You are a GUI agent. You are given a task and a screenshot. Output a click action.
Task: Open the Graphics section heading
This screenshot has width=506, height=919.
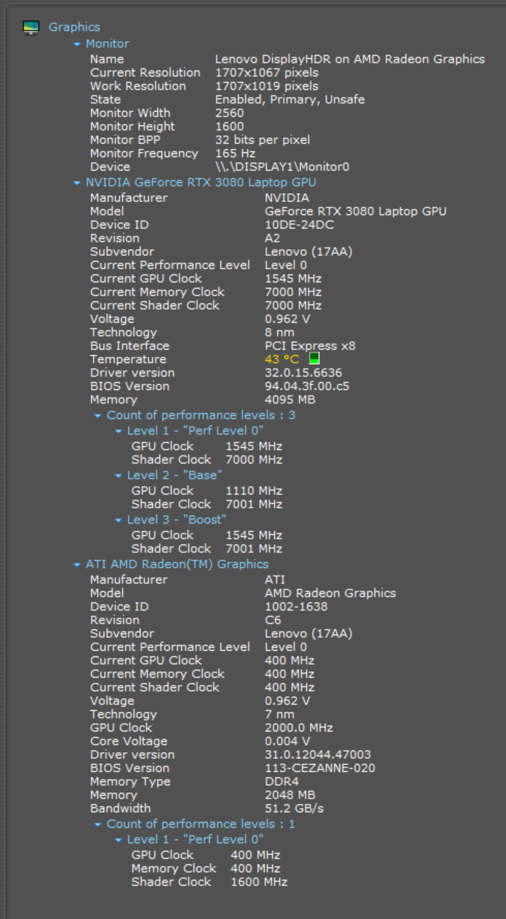point(74,27)
